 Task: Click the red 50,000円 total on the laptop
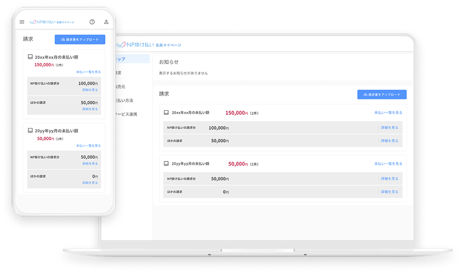click(x=238, y=164)
